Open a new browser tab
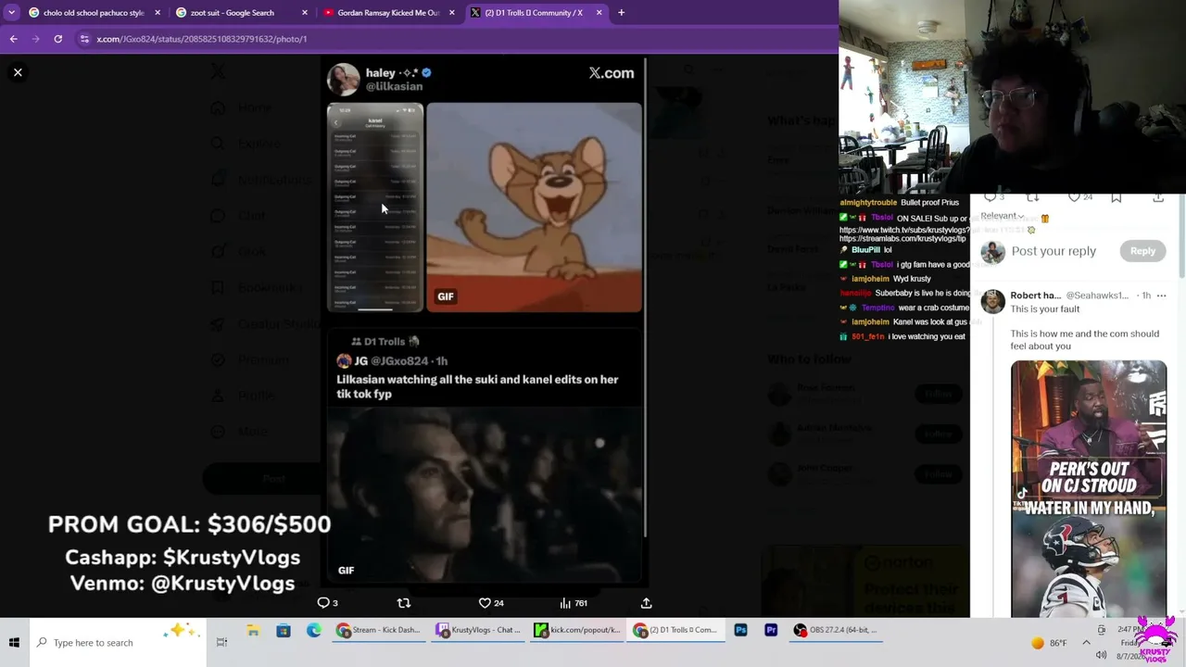The image size is (1186, 667). (x=621, y=13)
